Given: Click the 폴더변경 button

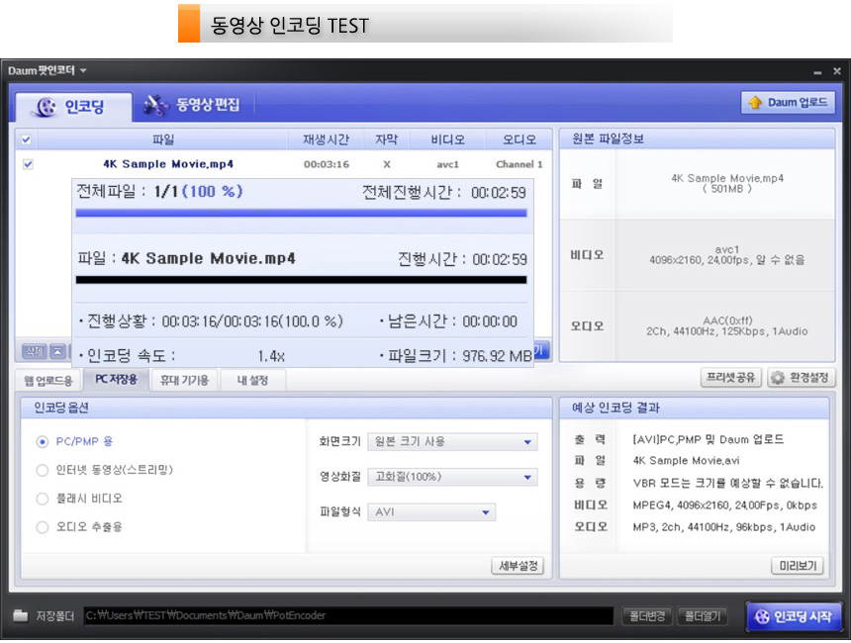Looking at the screenshot, I should point(647,616).
